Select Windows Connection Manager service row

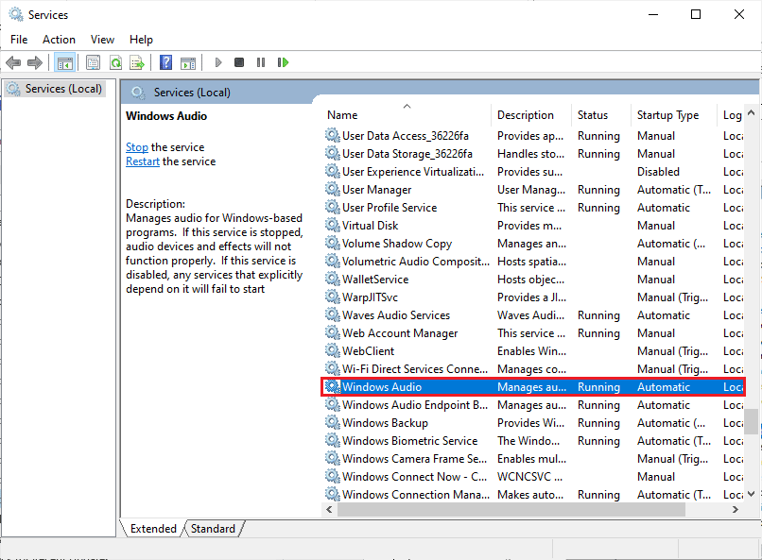tap(532, 495)
